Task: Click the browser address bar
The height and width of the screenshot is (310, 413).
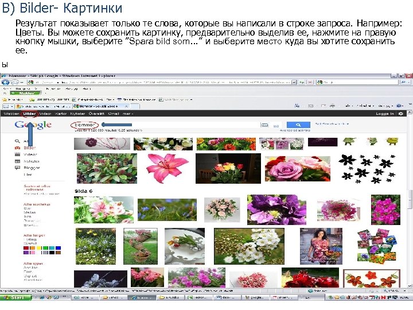Action: coord(159,82)
